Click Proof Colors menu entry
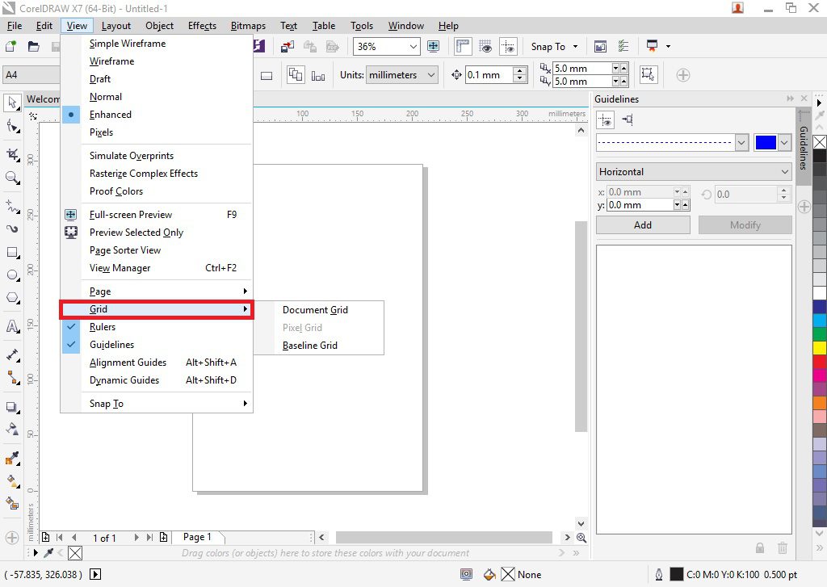Image resolution: width=827 pixels, height=587 pixels. point(157,191)
